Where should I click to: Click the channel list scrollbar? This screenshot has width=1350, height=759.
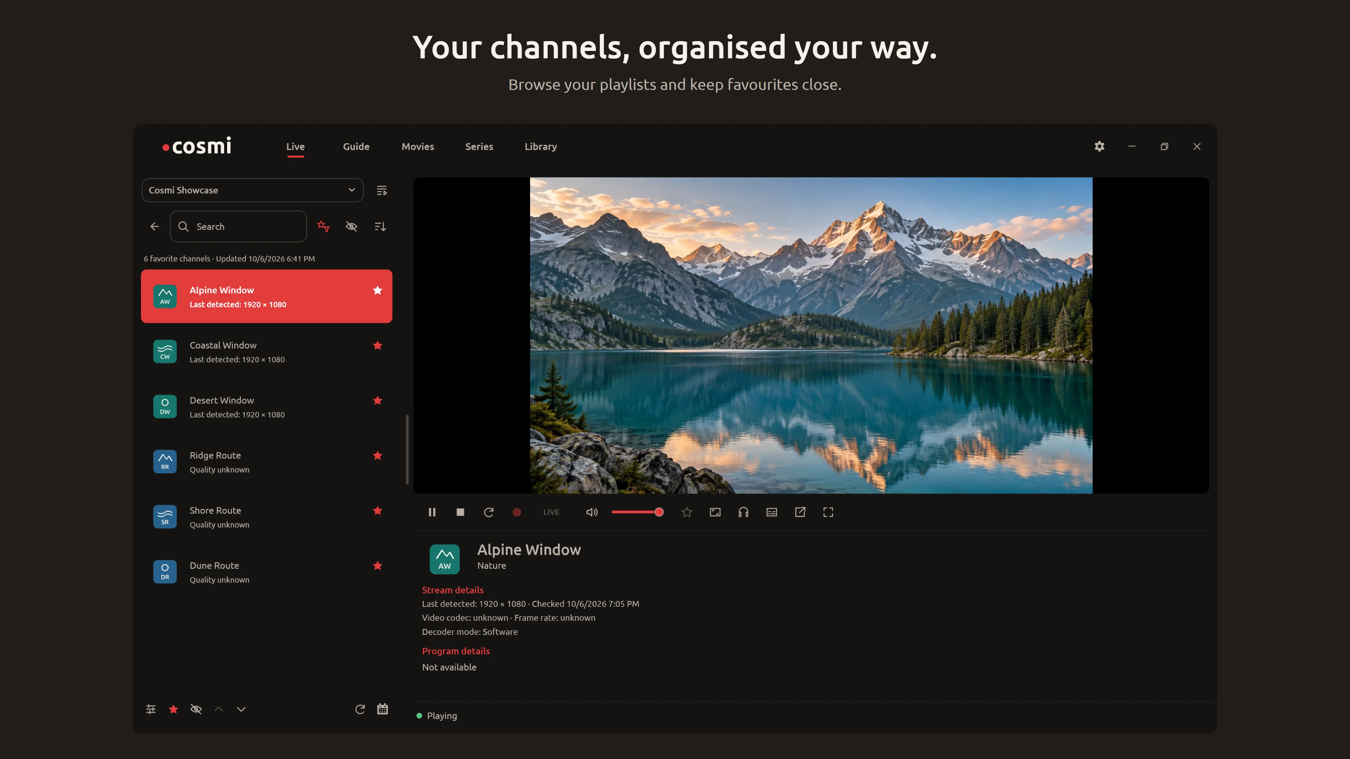(407, 449)
